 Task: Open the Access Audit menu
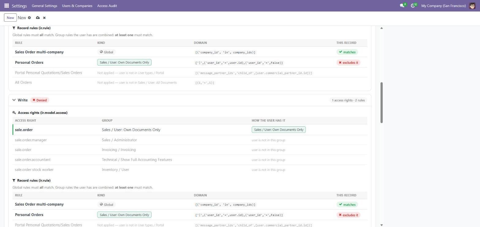coord(107,6)
